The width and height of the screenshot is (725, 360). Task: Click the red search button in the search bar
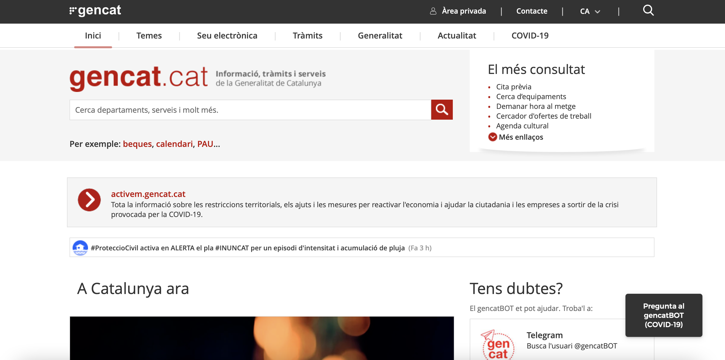(x=442, y=110)
